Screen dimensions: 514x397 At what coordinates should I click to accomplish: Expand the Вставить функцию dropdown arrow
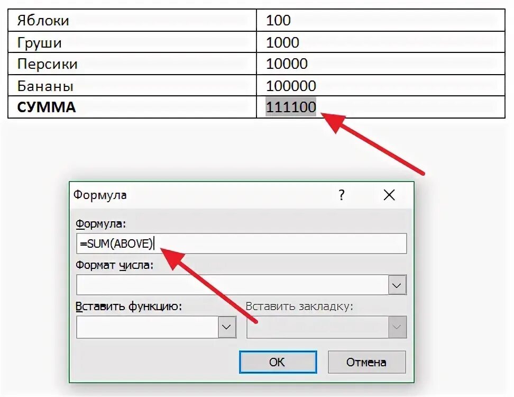227,327
